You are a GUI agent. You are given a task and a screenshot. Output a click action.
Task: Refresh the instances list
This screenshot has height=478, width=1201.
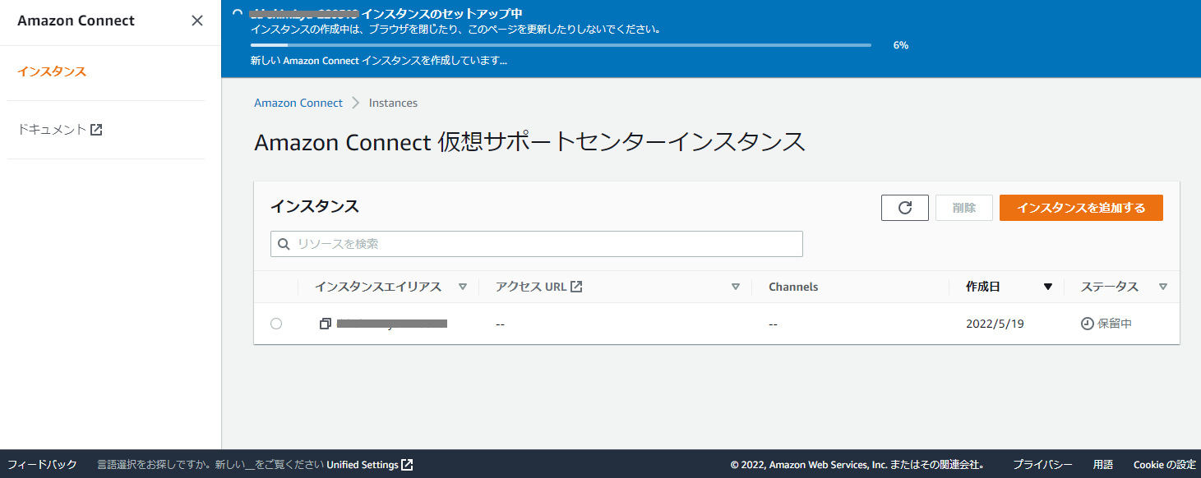point(905,208)
